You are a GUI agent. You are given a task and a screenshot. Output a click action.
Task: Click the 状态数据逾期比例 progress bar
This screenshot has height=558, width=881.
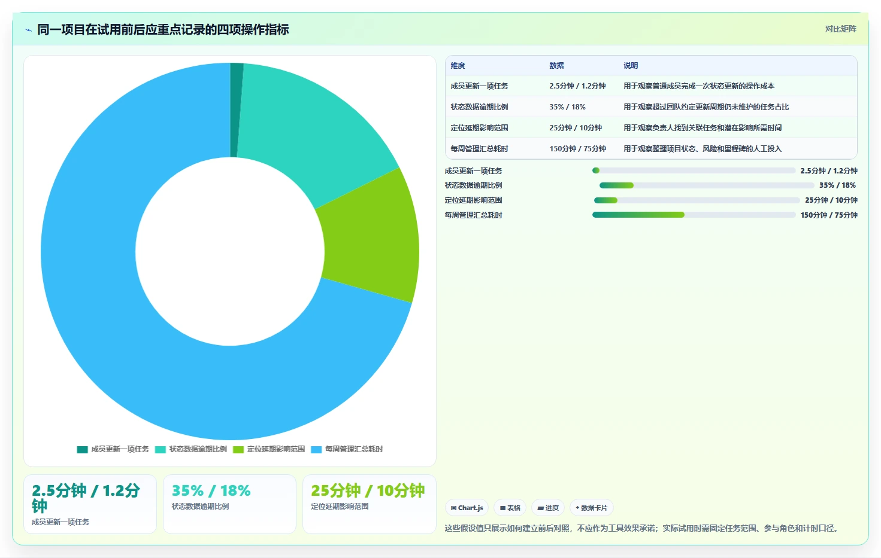point(707,185)
